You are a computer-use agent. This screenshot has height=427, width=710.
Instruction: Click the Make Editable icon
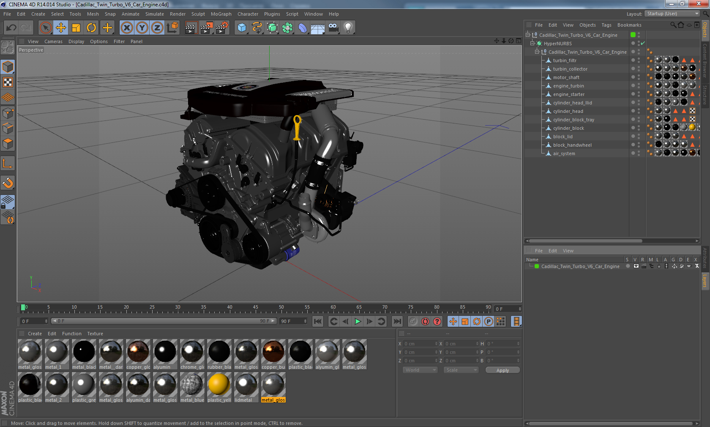click(8, 47)
